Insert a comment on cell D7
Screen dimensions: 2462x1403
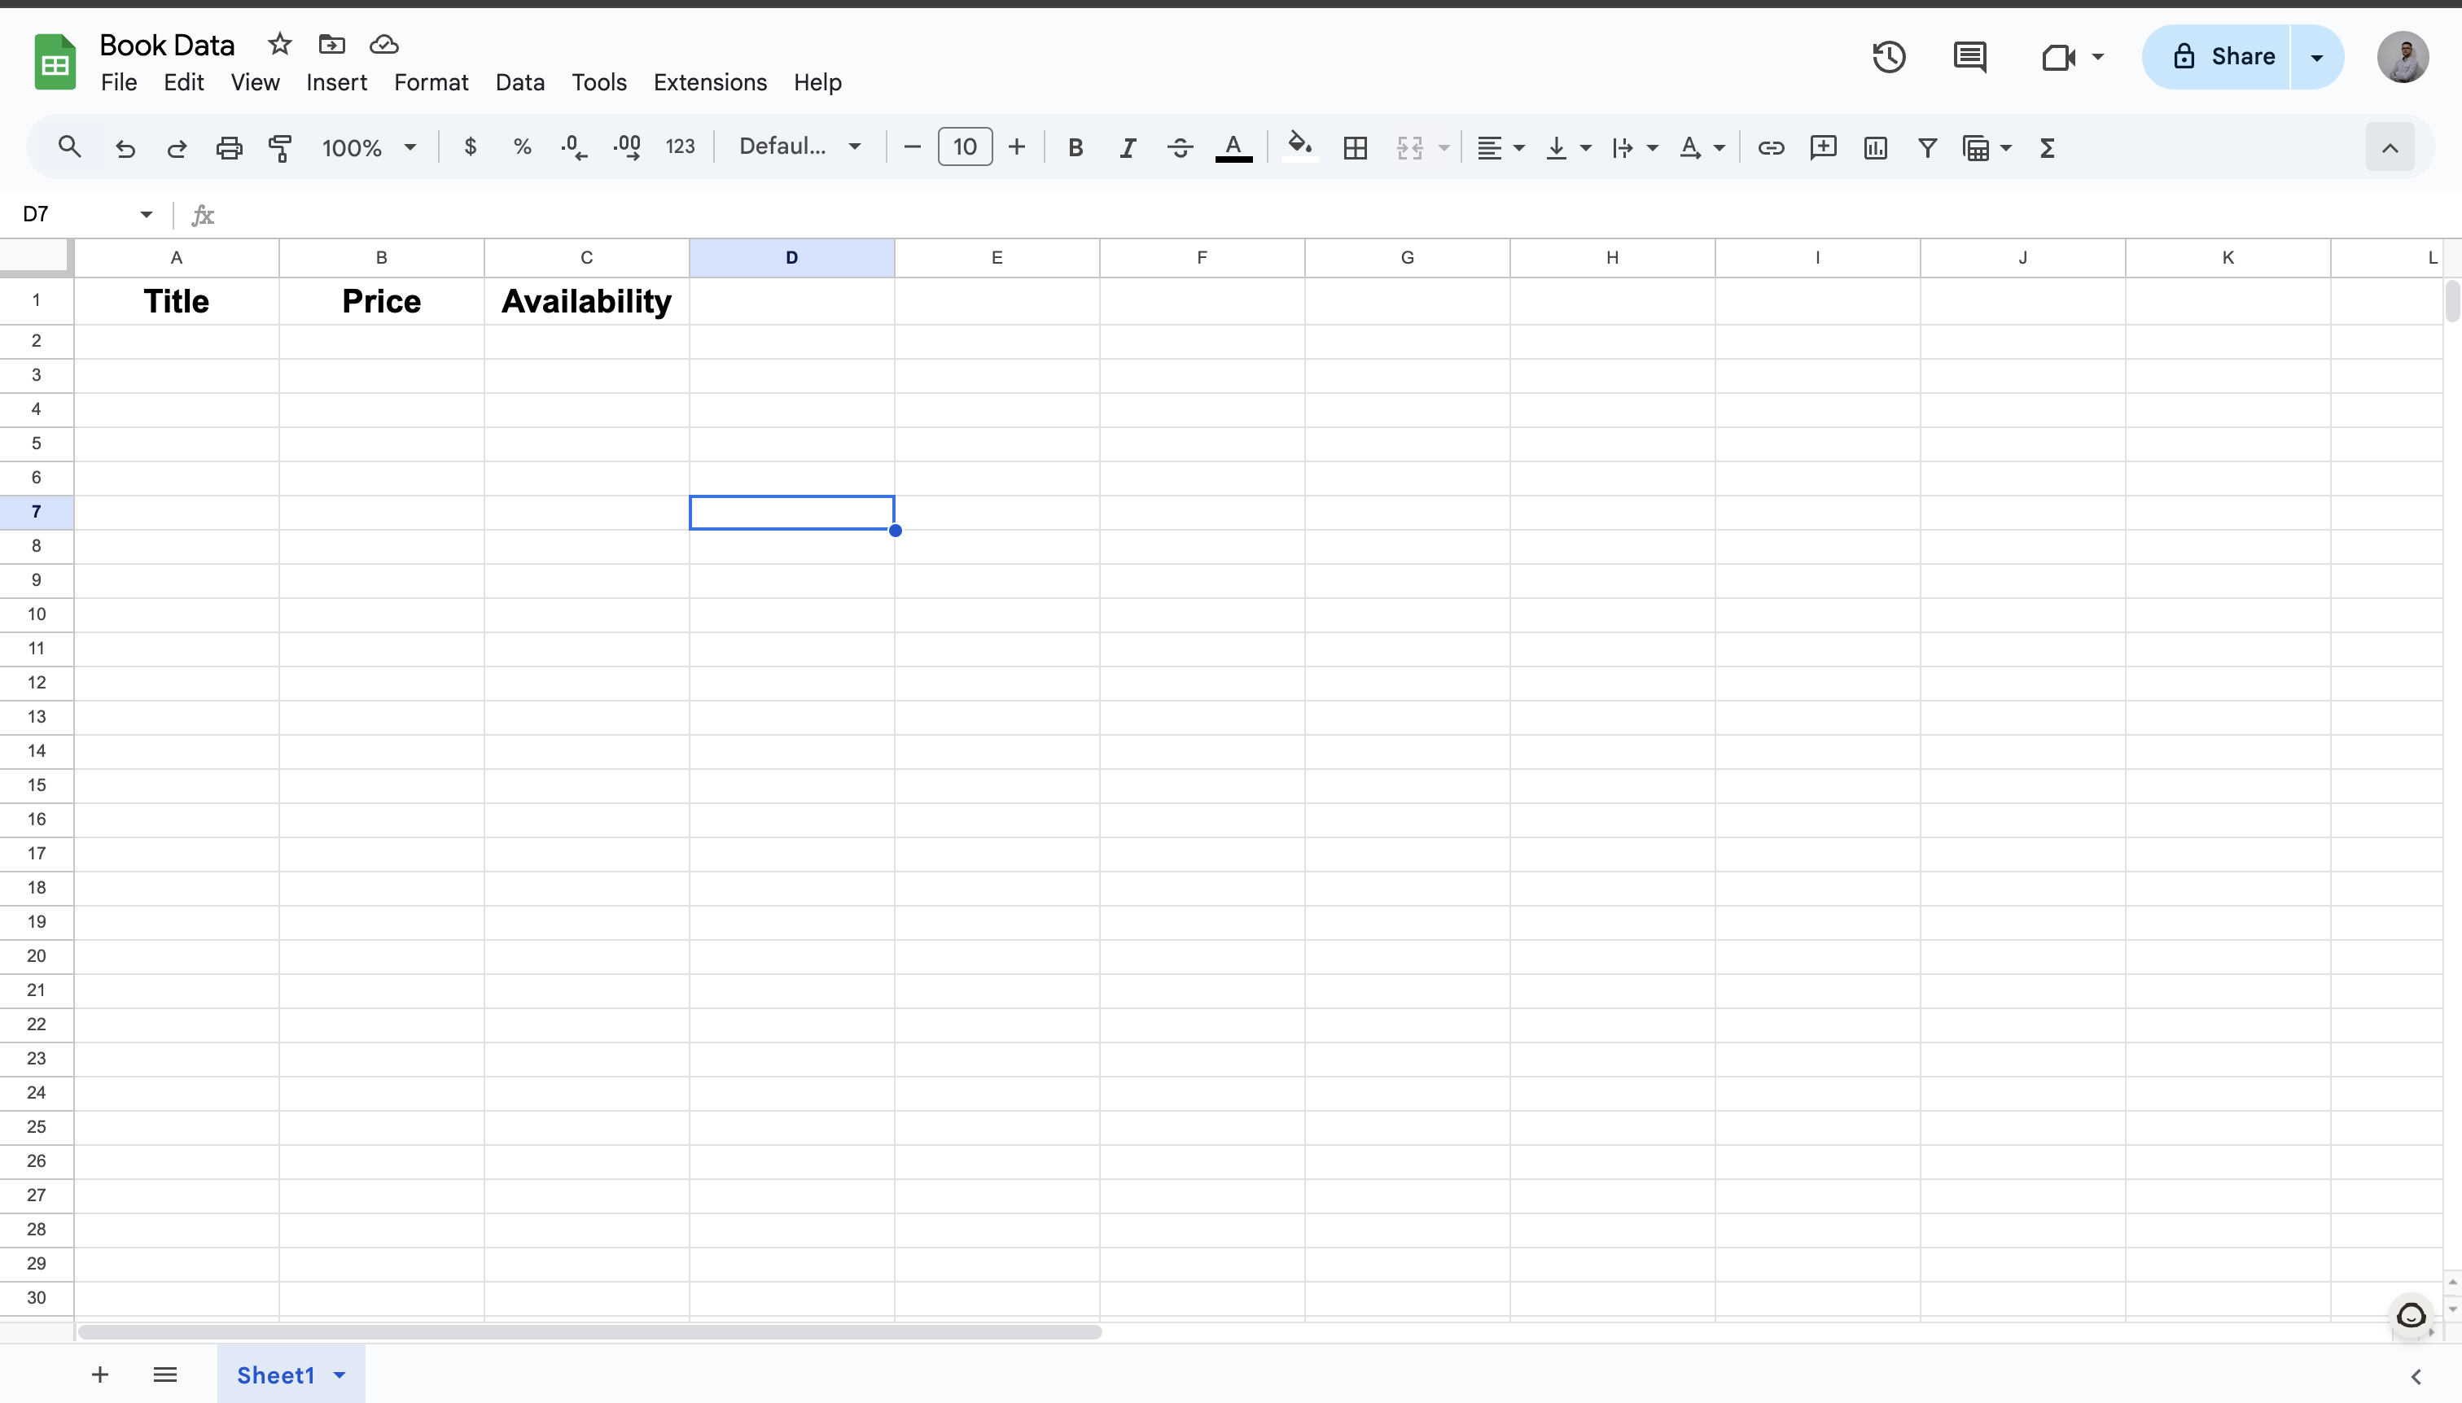coord(1824,147)
